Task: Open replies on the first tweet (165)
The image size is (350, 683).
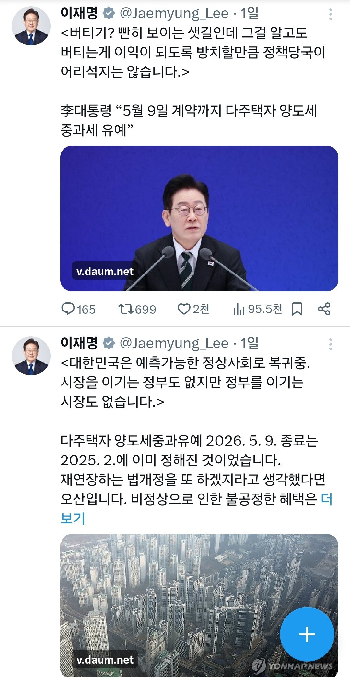Action: [78, 309]
